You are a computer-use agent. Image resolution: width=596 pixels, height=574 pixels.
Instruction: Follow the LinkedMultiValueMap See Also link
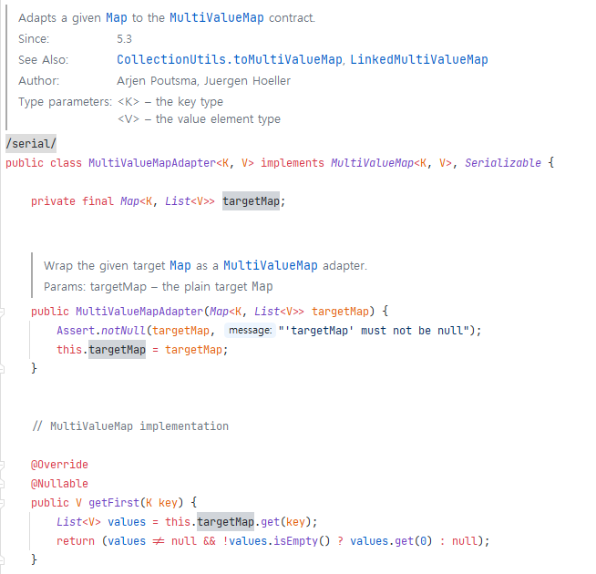419,60
